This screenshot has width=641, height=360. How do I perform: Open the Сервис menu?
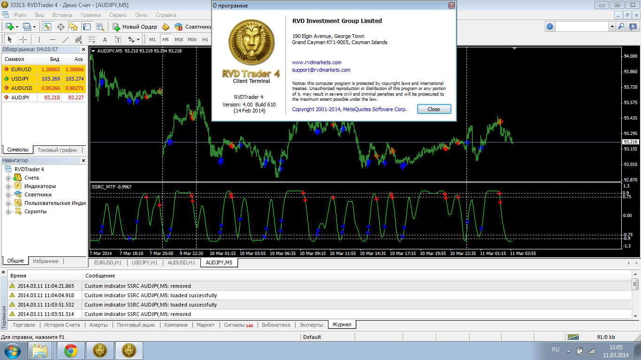118,15
